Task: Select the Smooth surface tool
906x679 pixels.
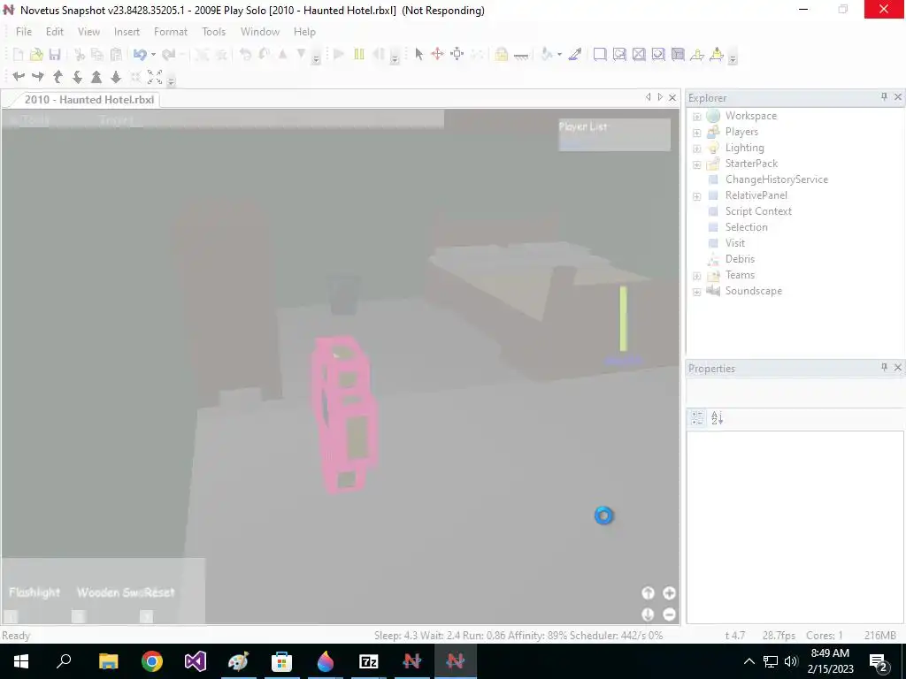Action: [600, 54]
